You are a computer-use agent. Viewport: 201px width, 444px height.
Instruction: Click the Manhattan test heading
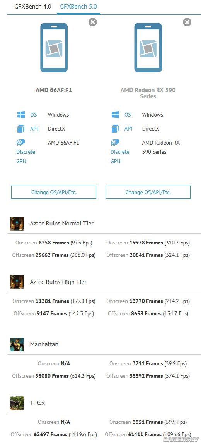pos(44,344)
